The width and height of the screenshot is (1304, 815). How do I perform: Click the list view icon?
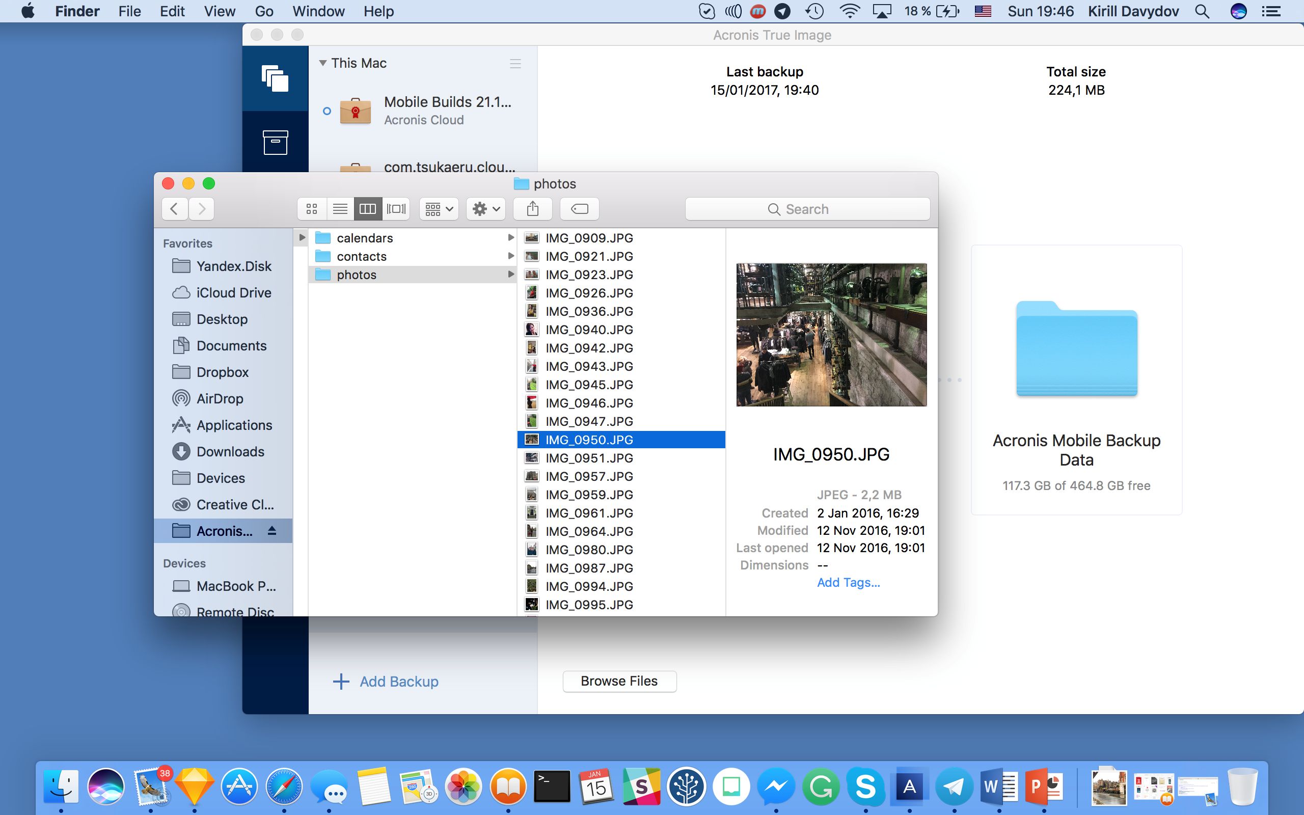point(340,208)
